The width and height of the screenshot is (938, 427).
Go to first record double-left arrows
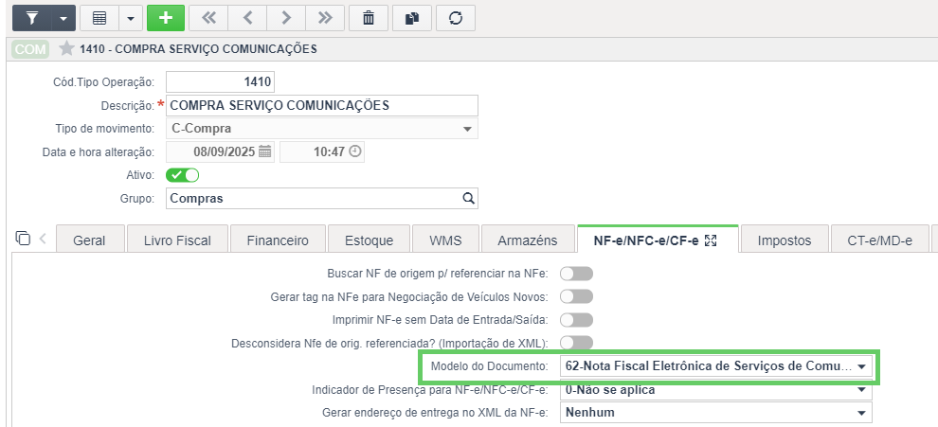tap(208, 18)
